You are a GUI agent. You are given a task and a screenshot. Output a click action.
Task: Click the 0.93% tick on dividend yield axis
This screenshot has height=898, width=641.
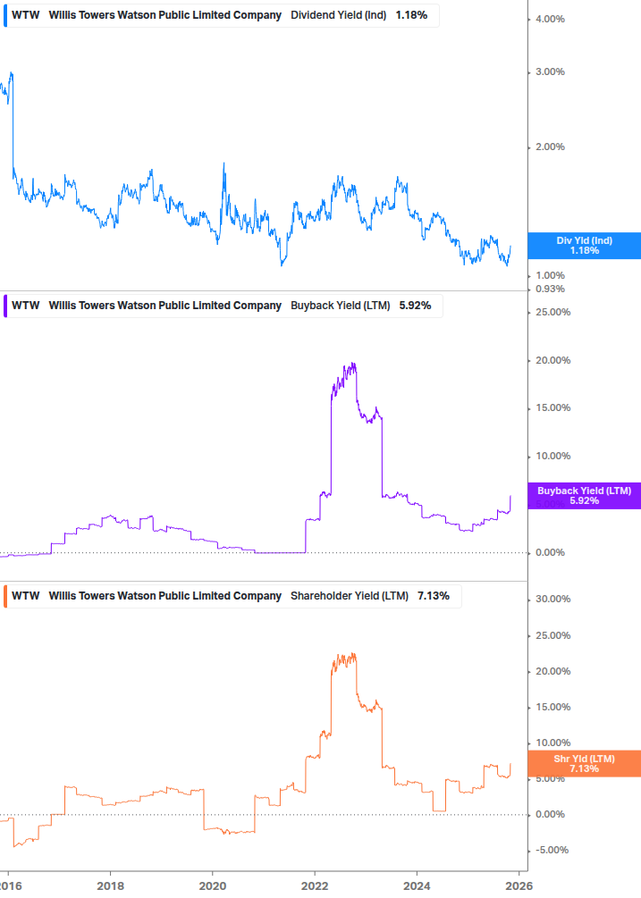click(x=550, y=289)
